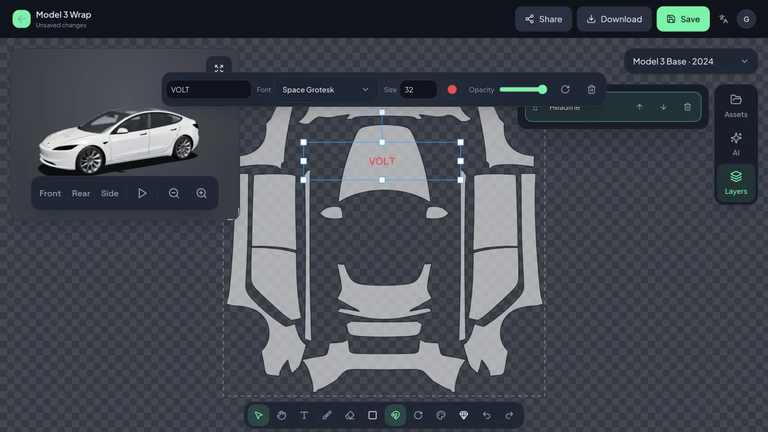Image resolution: width=768 pixels, height=432 pixels.
Task: Activate the hand pan tool
Action: click(281, 415)
